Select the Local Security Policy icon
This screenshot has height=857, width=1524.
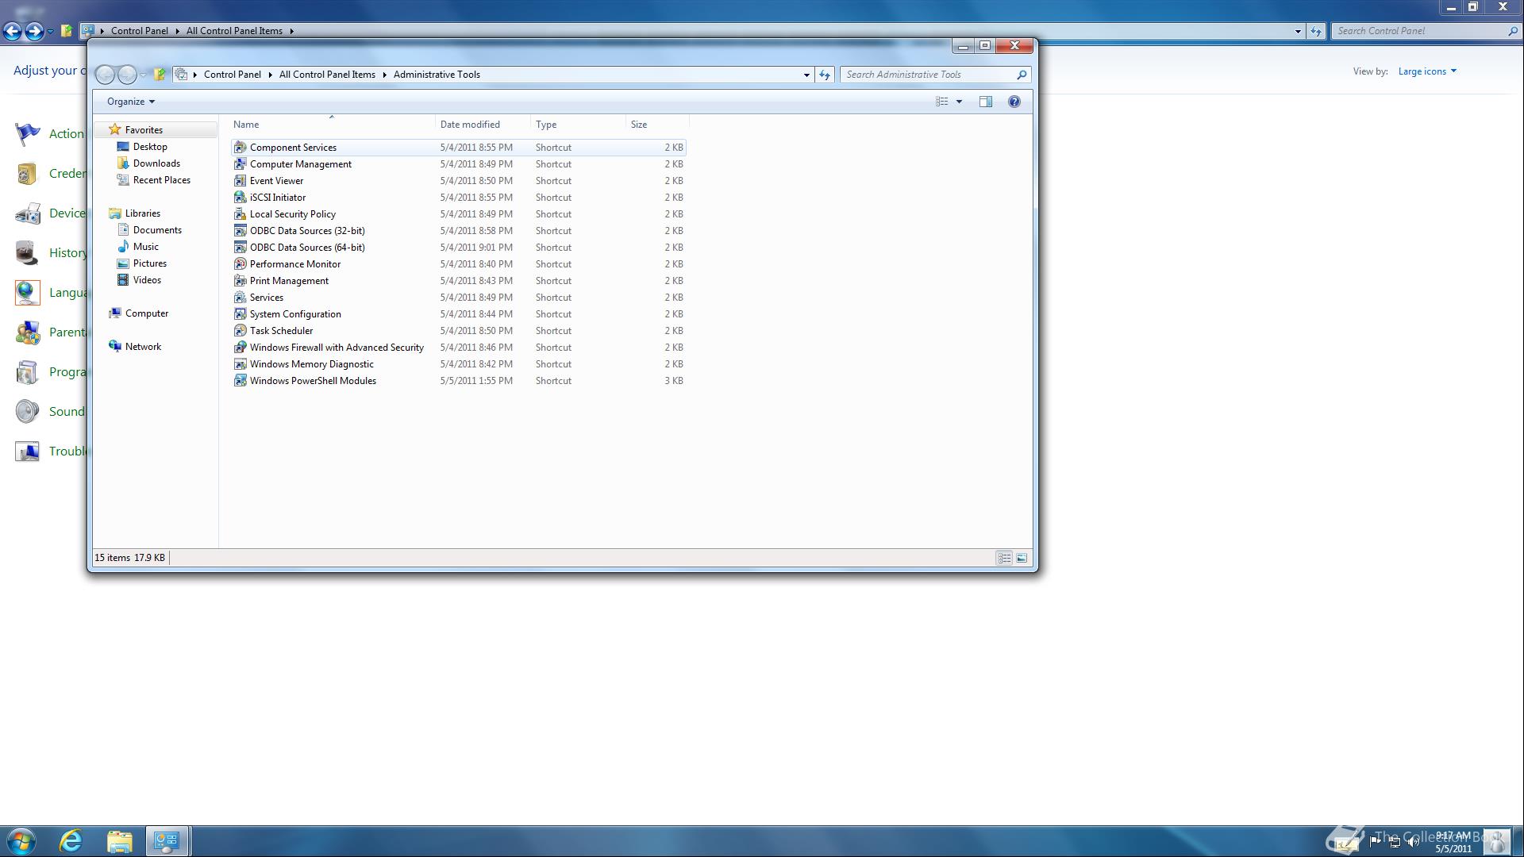240,214
